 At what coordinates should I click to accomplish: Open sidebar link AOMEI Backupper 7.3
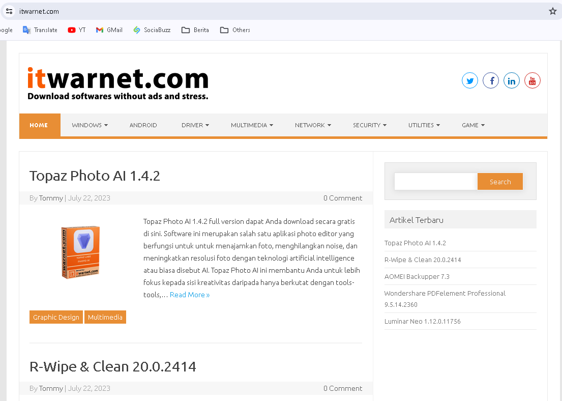[x=417, y=276]
